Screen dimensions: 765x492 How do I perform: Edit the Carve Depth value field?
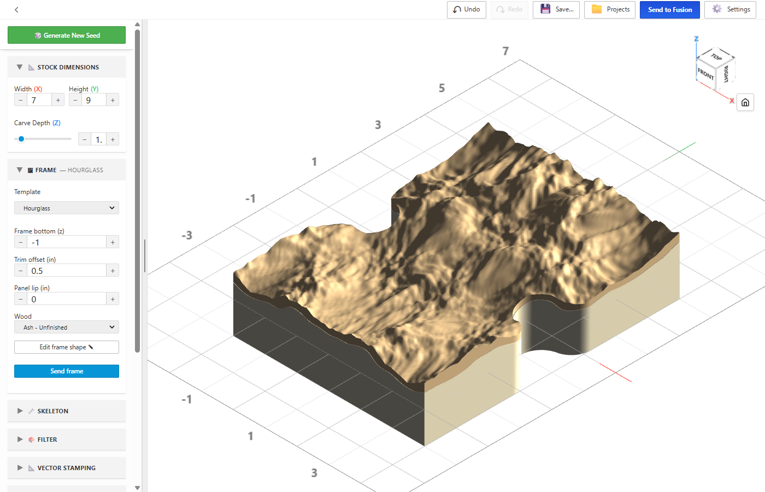point(98,139)
